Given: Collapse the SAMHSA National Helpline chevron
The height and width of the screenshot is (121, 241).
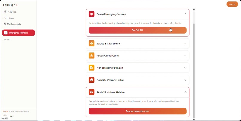Looking at the screenshot, I should (185, 92).
